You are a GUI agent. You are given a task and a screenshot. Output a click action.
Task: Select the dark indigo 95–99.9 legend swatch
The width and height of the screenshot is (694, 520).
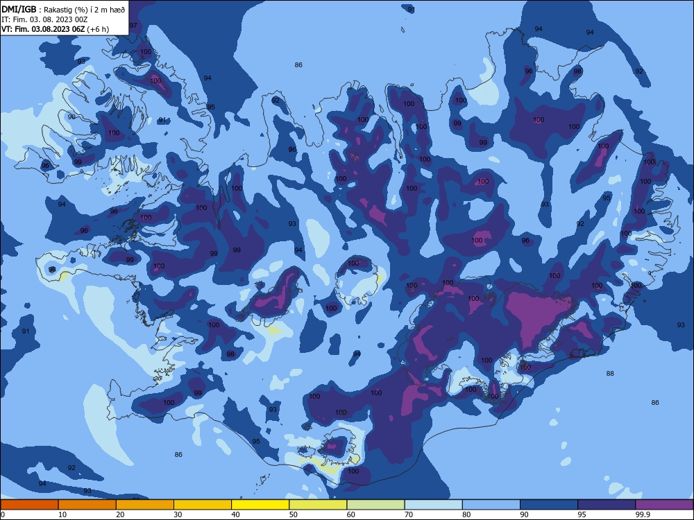coord(607,505)
